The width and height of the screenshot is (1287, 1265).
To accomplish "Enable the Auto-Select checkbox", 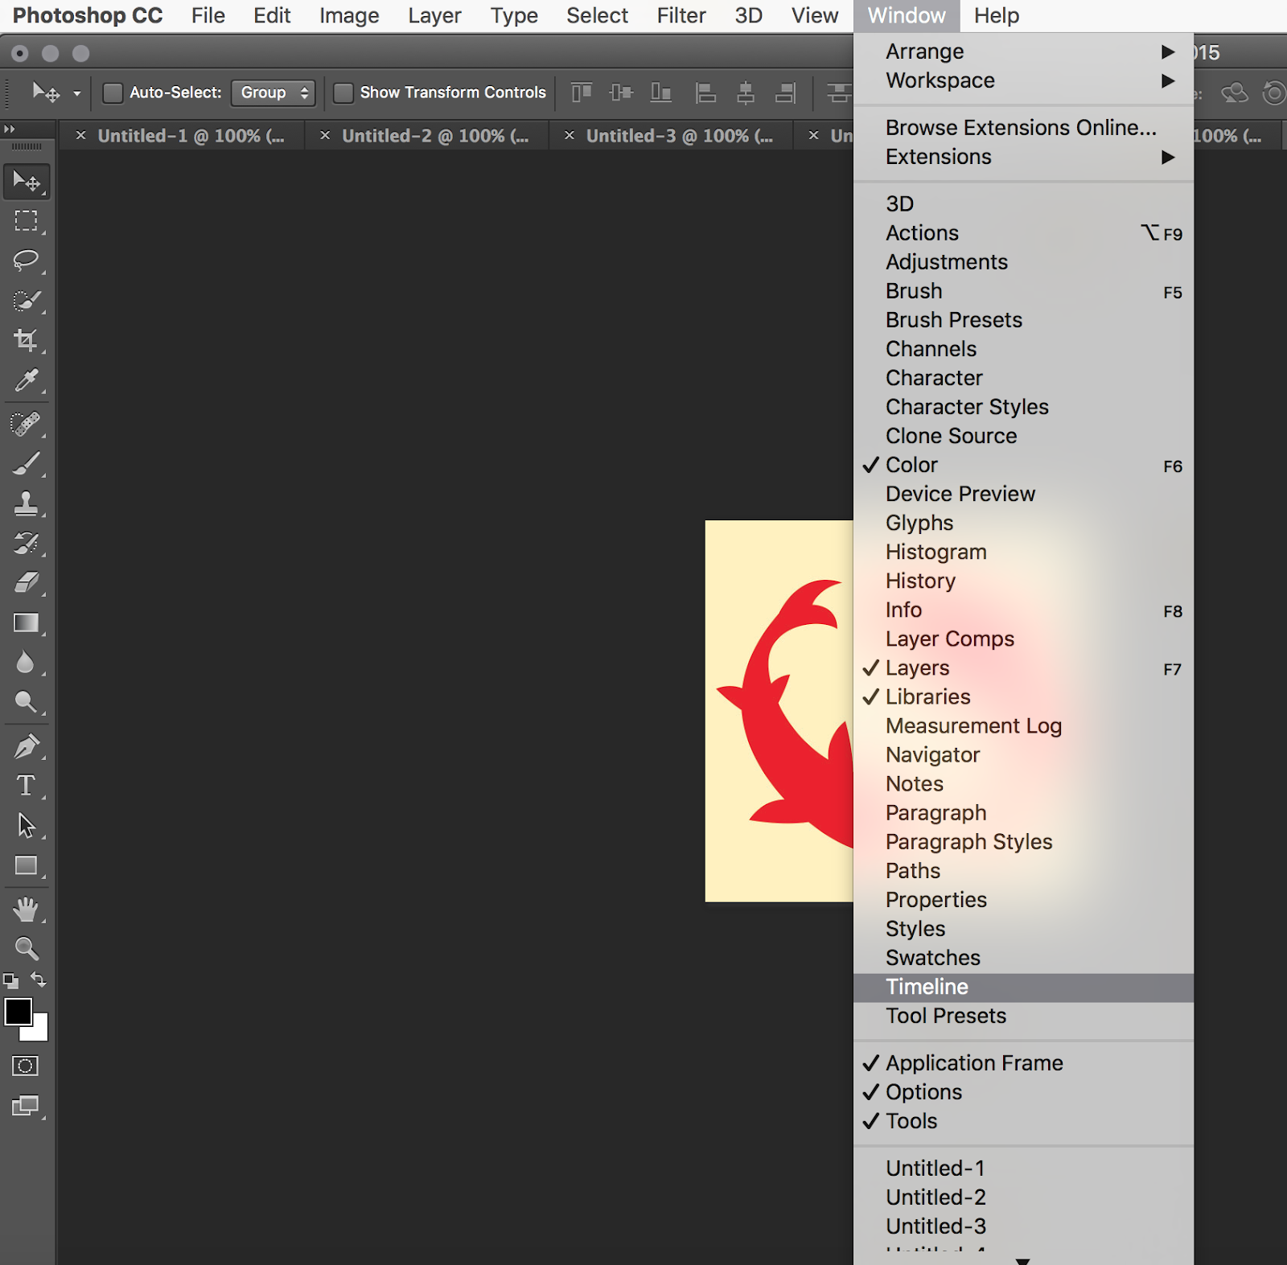I will pos(113,92).
